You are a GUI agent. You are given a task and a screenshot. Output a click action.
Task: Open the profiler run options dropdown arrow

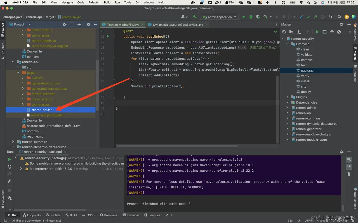270,17
